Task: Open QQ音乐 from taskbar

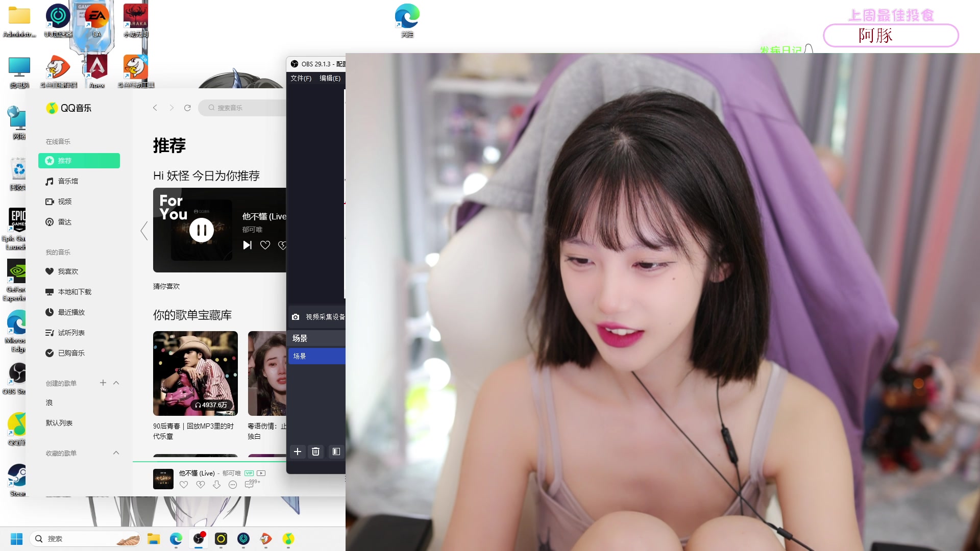Action: pos(288,539)
